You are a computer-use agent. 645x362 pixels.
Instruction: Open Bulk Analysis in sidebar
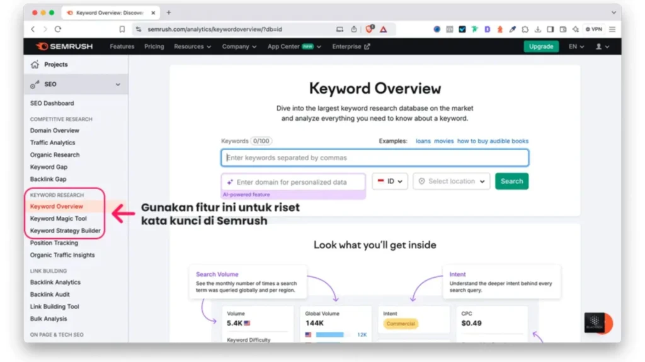(48, 319)
